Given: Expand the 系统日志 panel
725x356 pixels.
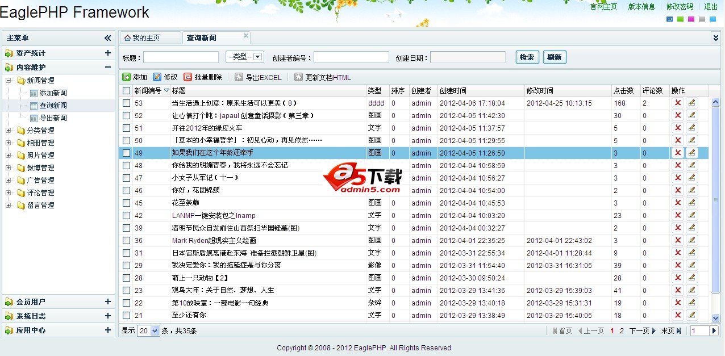Looking at the screenshot, I should [x=108, y=316].
